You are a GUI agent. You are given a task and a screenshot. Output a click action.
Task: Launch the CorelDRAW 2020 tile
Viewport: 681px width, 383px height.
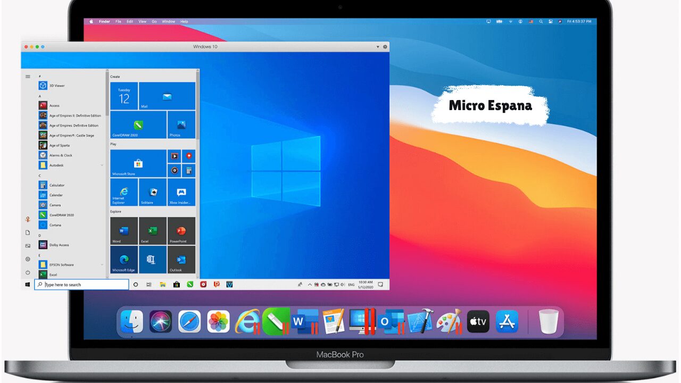138,124
